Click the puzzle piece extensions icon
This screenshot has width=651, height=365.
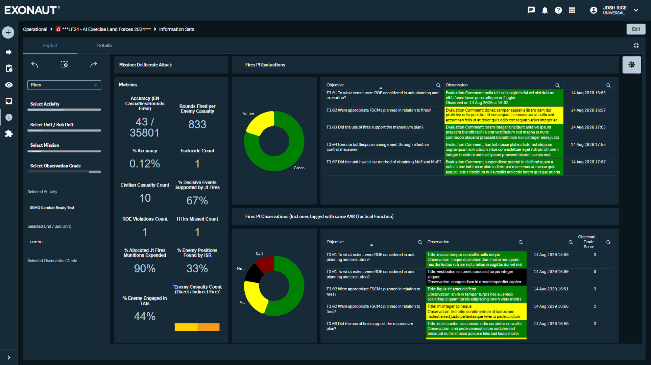click(9, 133)
